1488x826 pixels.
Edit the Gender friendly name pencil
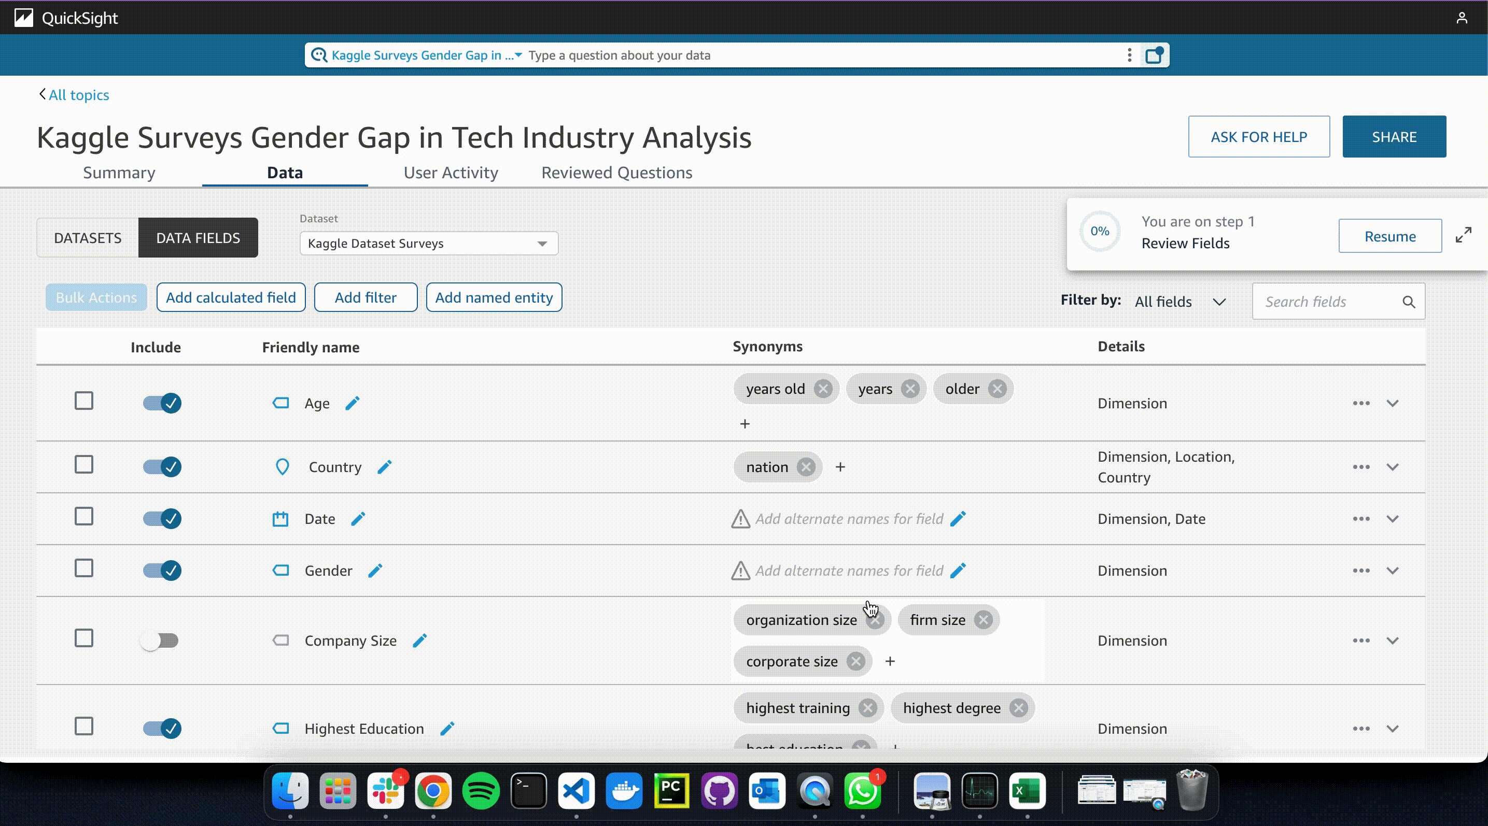click(375, 571)
